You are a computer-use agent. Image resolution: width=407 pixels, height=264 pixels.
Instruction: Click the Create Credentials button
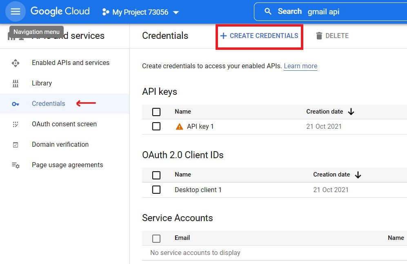tap(259, 36)
